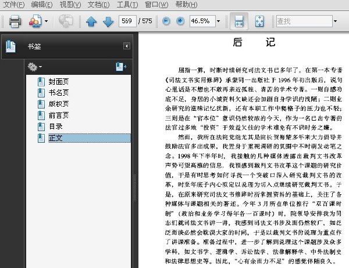The height and width of the screenshot is (268, 349).
Task: Open the collaborate icon dropdown arrow
Action: 46,21
